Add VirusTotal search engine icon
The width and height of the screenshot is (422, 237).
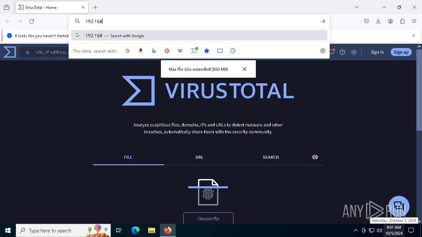(194, 50)
